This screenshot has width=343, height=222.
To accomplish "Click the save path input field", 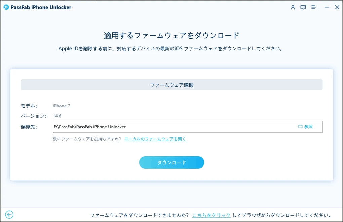I will (187, 126).
